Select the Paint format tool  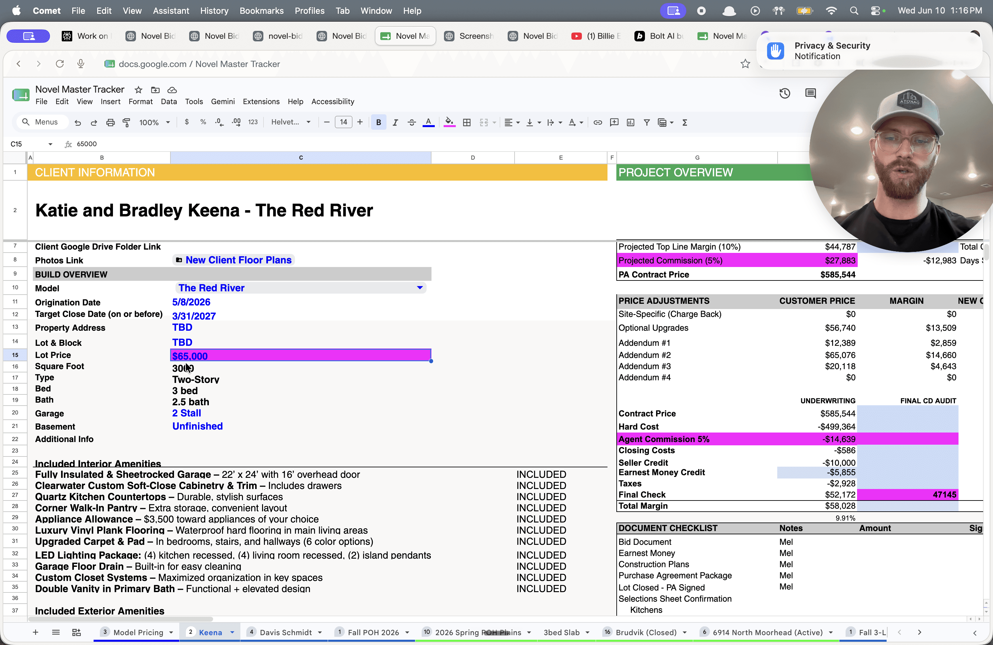(126, 122)
